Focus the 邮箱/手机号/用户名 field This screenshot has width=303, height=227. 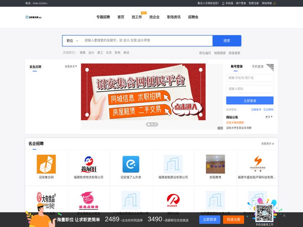[x=250, y=78]
